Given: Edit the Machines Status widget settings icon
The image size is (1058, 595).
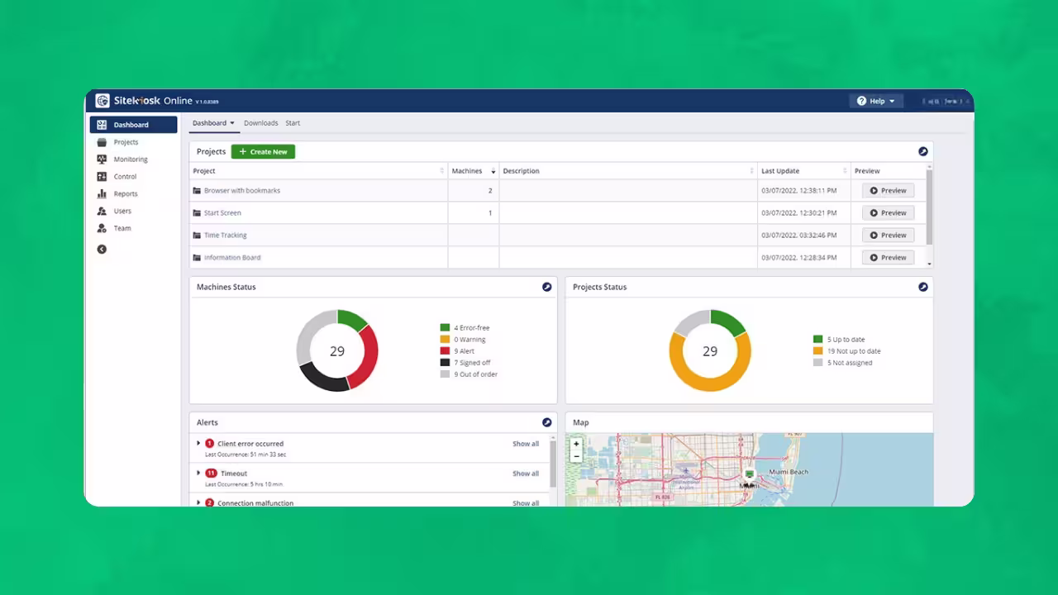Looking at the screenshot, I should (546, 287).
